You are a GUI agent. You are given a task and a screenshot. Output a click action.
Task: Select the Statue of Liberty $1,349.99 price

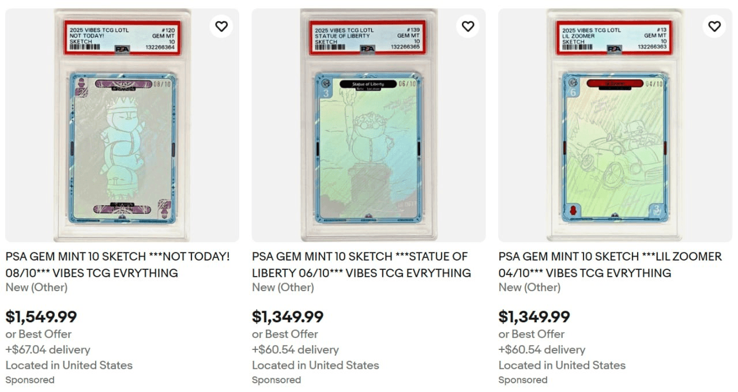tap(288, 316)
